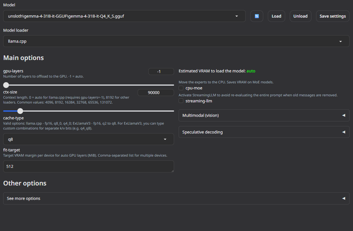Click the refresh model list icon

coord(257,16)
